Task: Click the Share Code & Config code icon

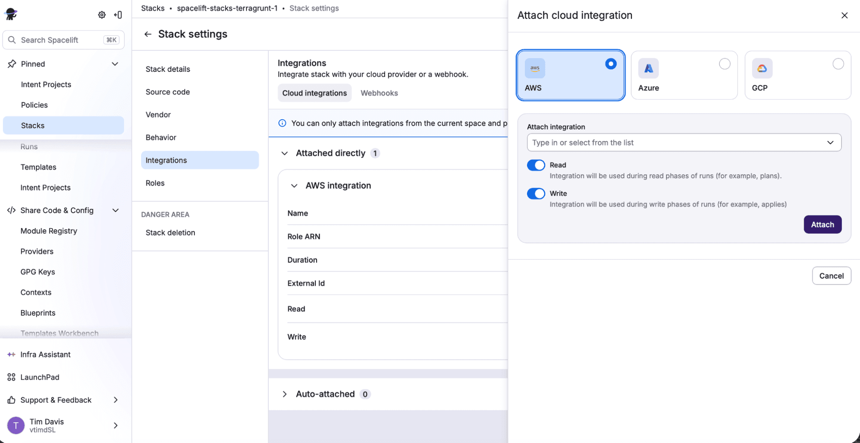Action: click(x=12, y=210)
